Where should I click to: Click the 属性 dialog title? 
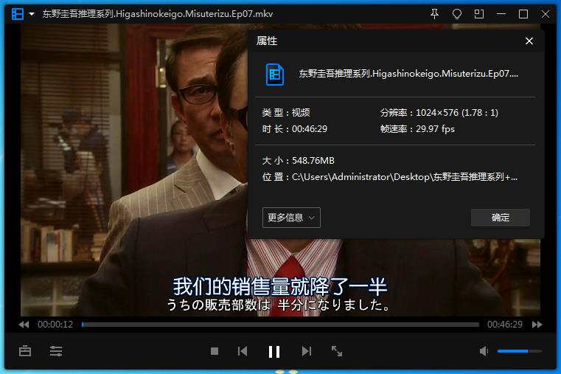click(x=267, y=41)
